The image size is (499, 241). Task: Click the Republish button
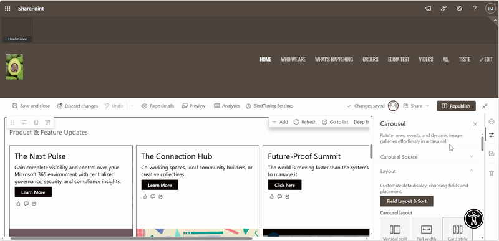pyautogui.click(x=456, y=106)
